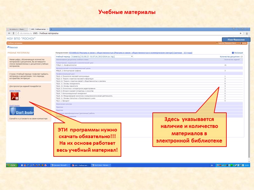The width and height of the screenshot is (254, 190).
Task: Click row 'ПЦ.В. 5. Стилистика и литературное редактирование'
Action: point(149,89)
